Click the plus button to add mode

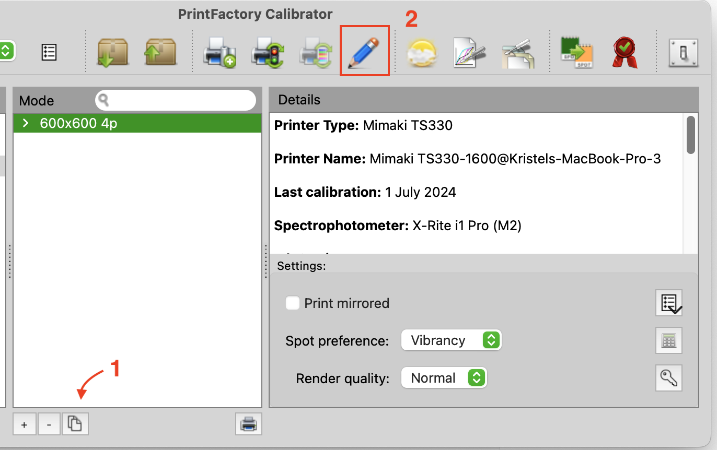pyautogui.click(x=24, y=425)
